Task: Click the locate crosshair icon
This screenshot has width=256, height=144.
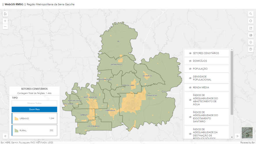Action: point(251,21)
